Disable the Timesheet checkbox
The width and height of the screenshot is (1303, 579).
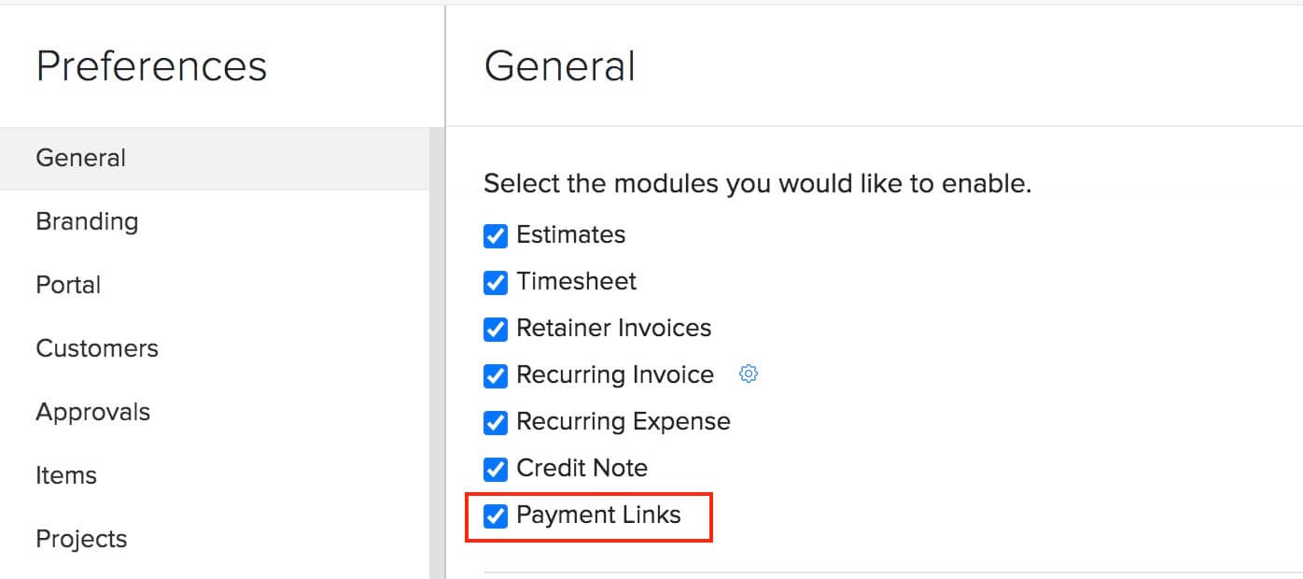pyautogui.click(x=495, y=283)
